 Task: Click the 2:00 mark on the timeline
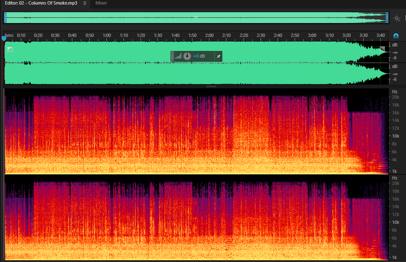209,35
